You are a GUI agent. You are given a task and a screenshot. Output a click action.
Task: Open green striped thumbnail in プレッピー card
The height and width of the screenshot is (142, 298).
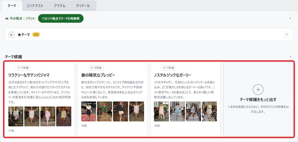tap(105, 111)
